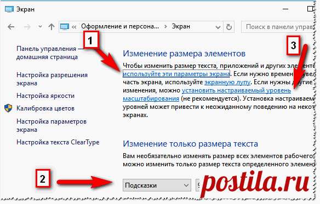
Task: Open the 'экранную лупу' link
Action: tap(227, 82)
